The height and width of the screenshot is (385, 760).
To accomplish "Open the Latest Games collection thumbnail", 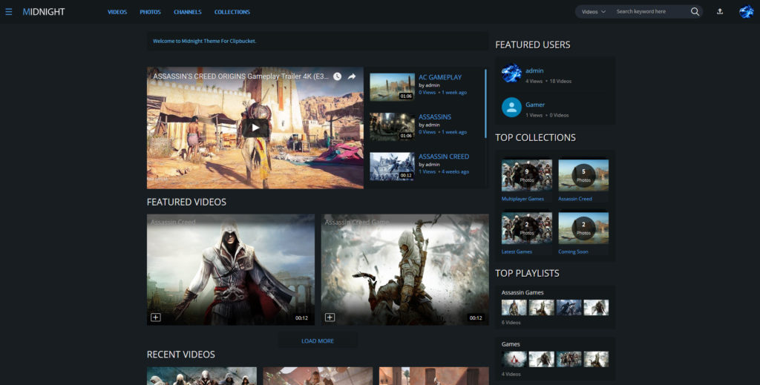I will coord(527,228).
